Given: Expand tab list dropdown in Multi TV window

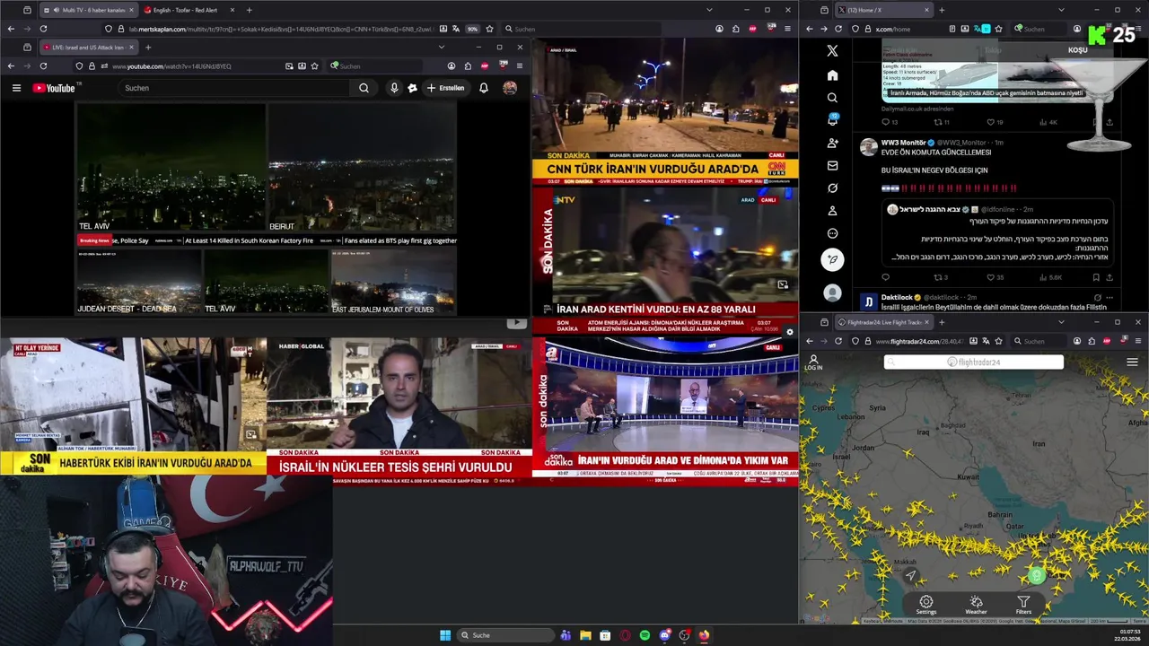Looking at the screenshot, I should tap(709, 10).
